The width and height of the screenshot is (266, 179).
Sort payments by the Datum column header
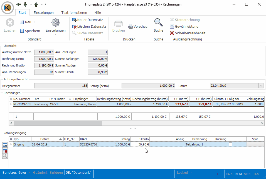point(47,139)
